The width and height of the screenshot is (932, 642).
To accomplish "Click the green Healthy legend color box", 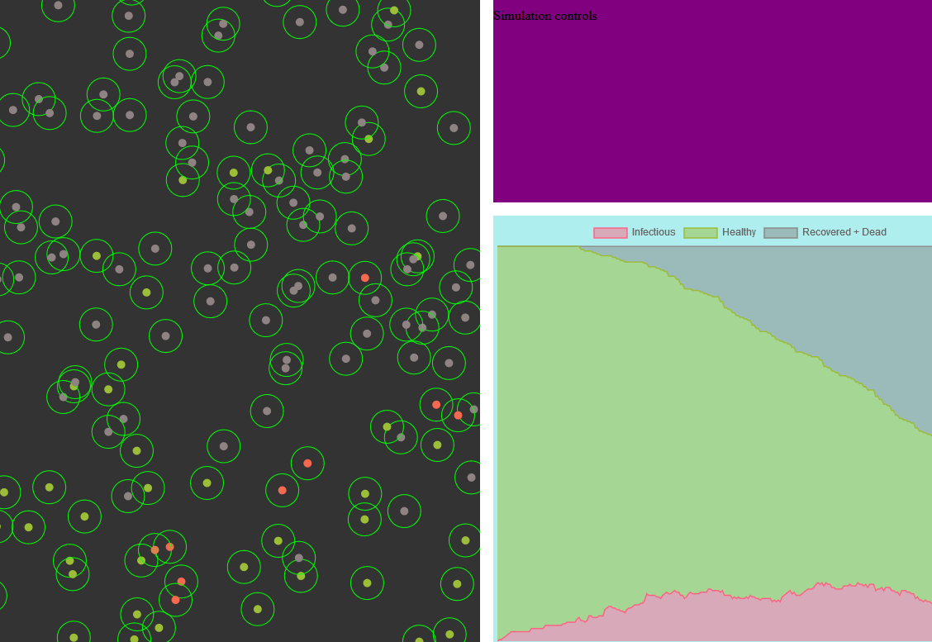I will pyautogui.click(x=701, y=232).
